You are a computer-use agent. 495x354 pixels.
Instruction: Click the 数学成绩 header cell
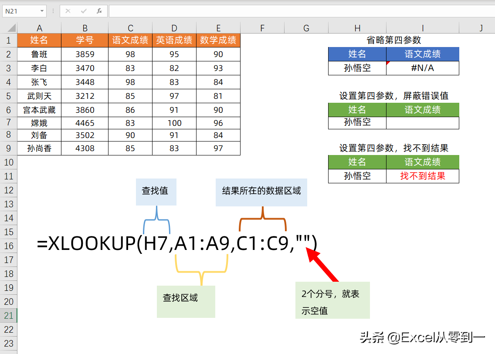click(x=218, y=40)
